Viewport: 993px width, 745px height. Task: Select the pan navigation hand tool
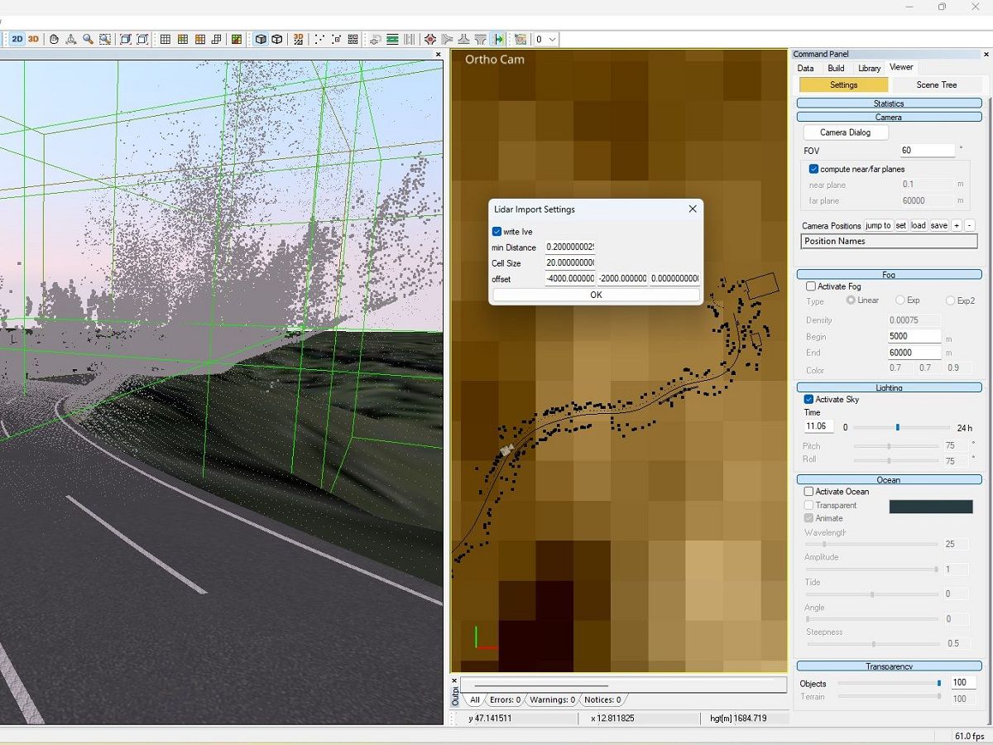click(53, 39)
